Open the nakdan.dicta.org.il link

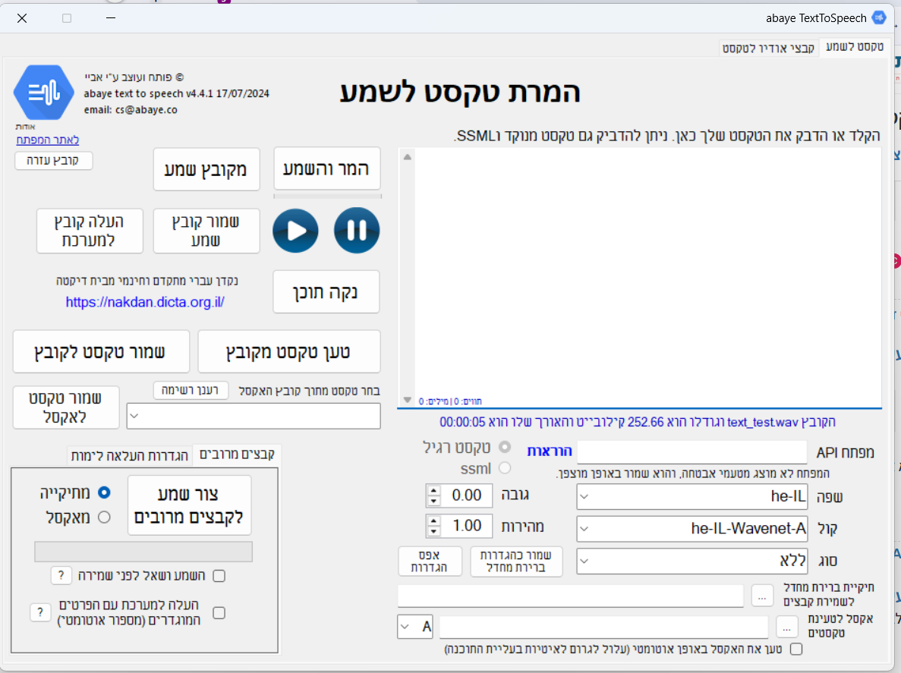coord(145,302)
